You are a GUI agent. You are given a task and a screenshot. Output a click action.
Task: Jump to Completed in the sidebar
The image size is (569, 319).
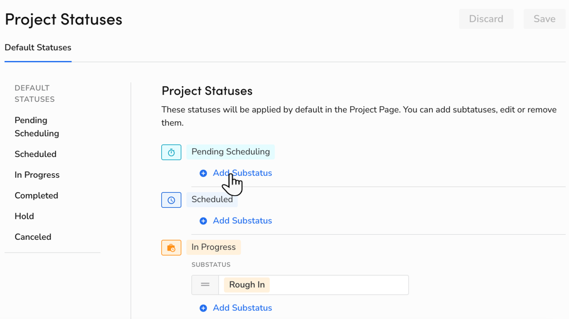click(x=36, y=195)
